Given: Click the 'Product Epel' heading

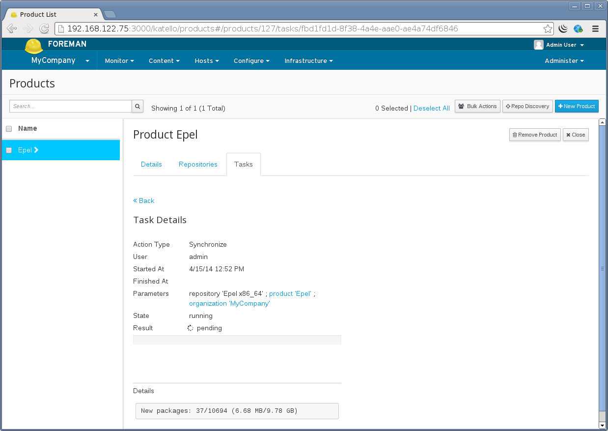Looking at the screenshot, I should [x=166, y=135].
